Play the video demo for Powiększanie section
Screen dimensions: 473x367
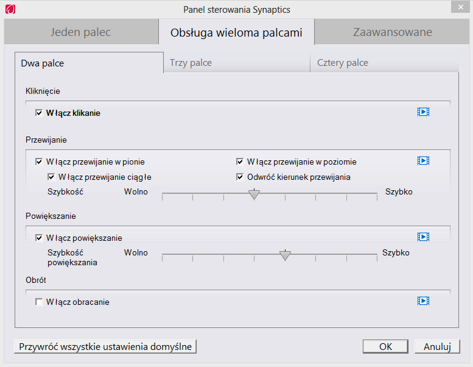point(423,237)
